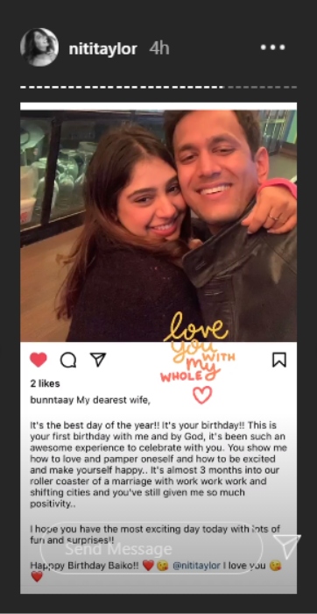
Task: Open the embedded couple photo post
Action: [158, 225]
